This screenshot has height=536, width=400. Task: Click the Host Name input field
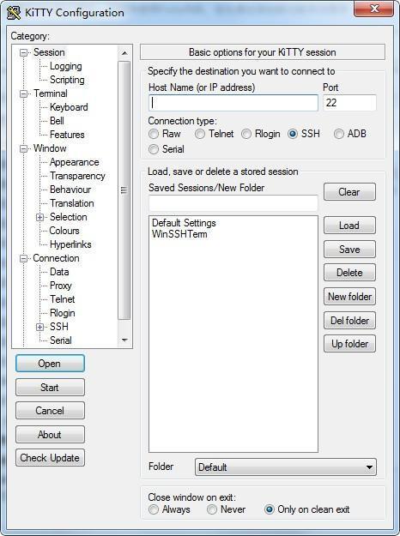(x=233, y=103)
